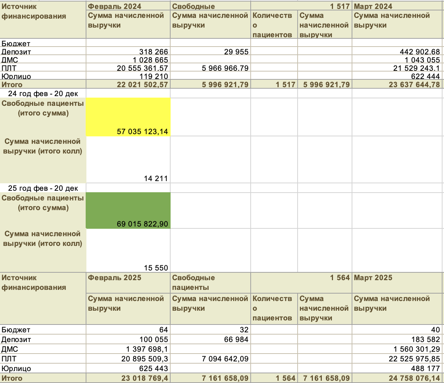Select the label cell 25 год фев - 20 дек
This screenshot has width=444, height=383.
pyautogui.click(x=43, y=188)
